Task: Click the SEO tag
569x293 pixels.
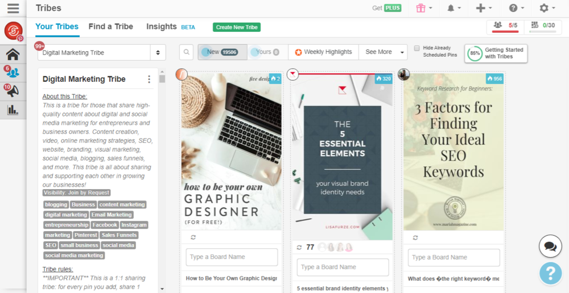Action: [51, 245]
